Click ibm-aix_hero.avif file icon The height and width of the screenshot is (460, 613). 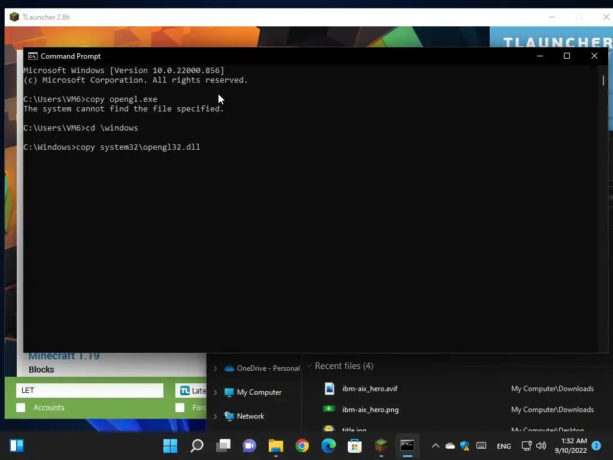pos(330,388)
